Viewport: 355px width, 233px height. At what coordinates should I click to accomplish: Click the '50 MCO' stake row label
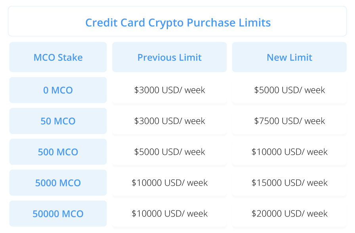click(x=58, y=121)
